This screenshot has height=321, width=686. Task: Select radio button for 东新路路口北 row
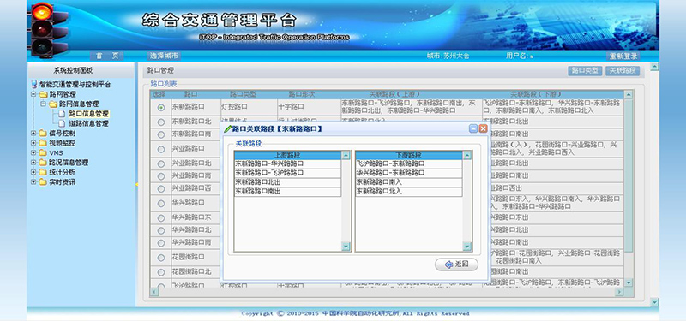[x=161, y=122]
